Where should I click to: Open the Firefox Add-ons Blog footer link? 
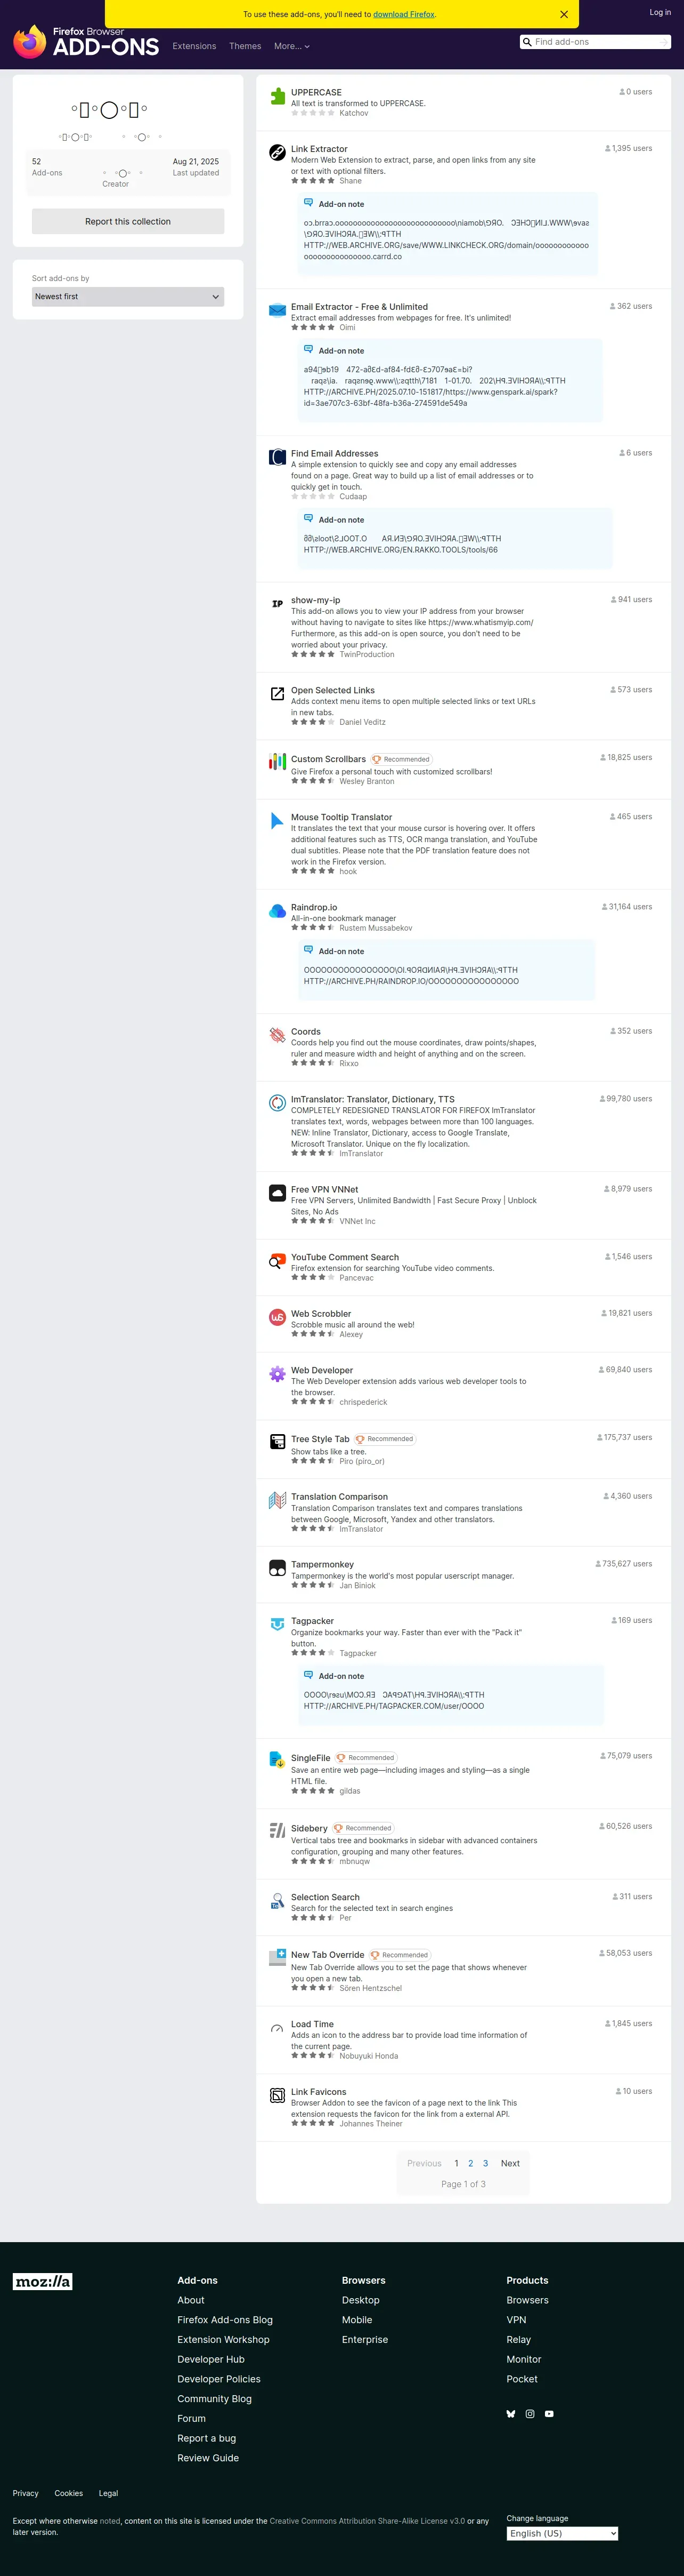[225, 2320]
